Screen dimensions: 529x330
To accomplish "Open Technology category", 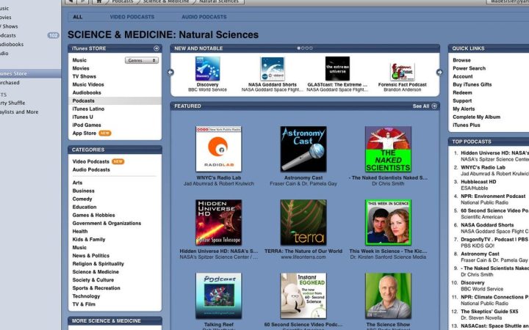I will pyautogui.click(x=86, y=296).
